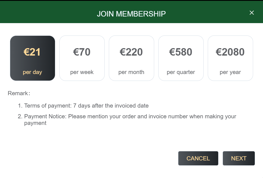Click the €70 price amount
Viewport: 263px width, 178px height.
click(82, 52)
